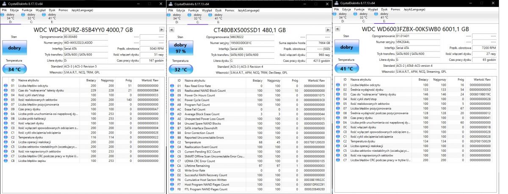508x194 pixels.
Task: Click the firmware field showing M6CR022
Action: [x=251, y=37]
